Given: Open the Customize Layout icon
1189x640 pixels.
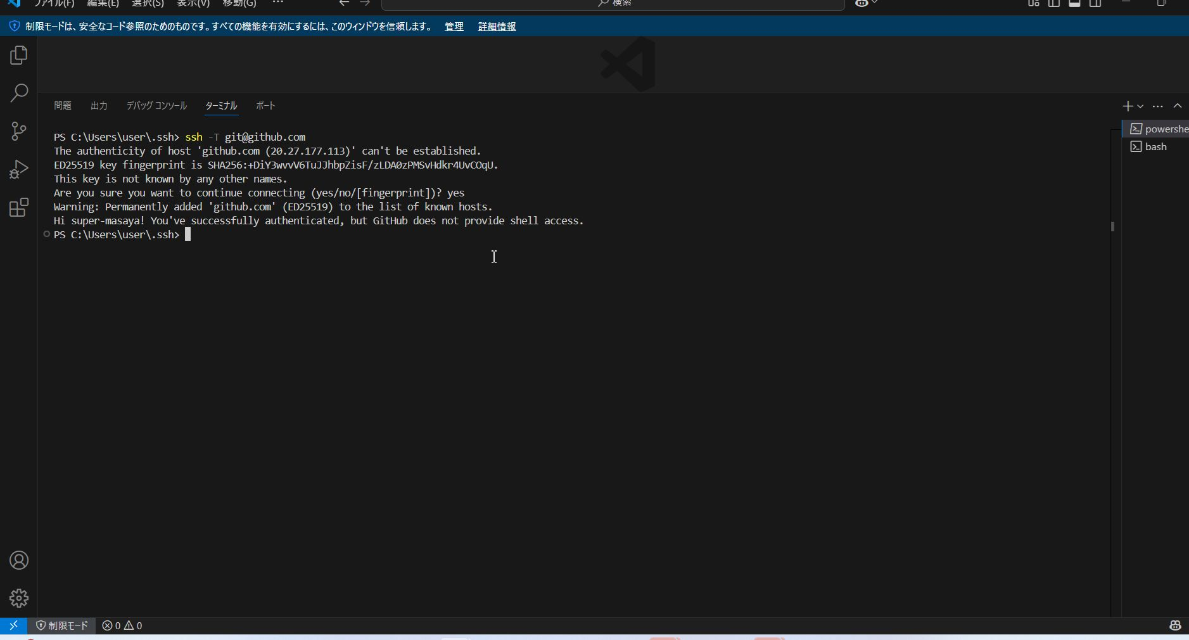Looking at the screenshot, I should point(1034,3).
